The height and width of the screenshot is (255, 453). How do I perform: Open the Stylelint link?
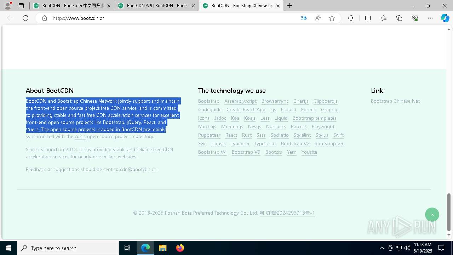(x=302, y=135)
